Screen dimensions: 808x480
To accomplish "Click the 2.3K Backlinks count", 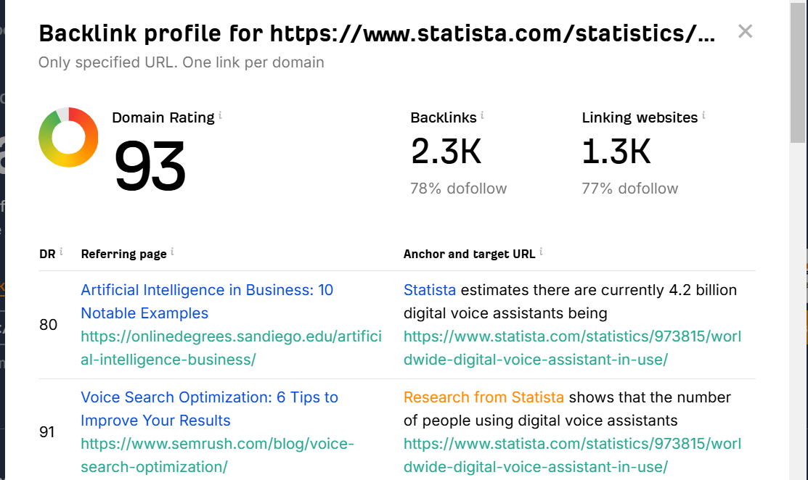I will (446, 152).
